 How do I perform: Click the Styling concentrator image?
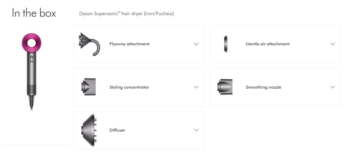coord(89,87)
